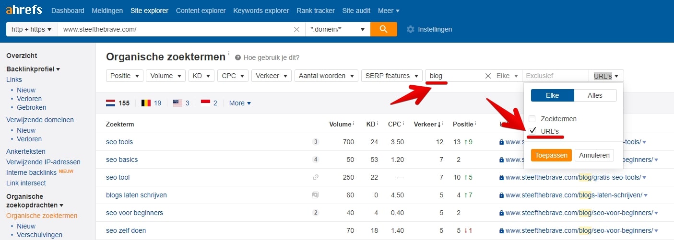Open the Volume filter dropdown
The height and width of the screenshot is (240, 674).
click(x=166, y=76)
